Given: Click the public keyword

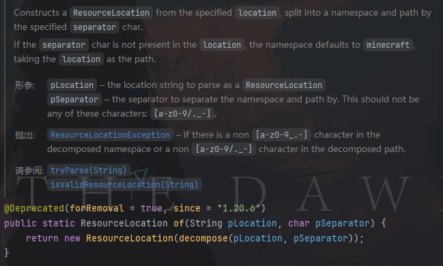Looking at the screenshot, I should (x=20, y=223).
